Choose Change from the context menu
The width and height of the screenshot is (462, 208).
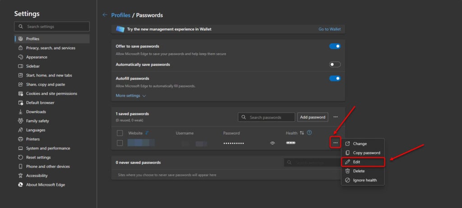(363, 144)
